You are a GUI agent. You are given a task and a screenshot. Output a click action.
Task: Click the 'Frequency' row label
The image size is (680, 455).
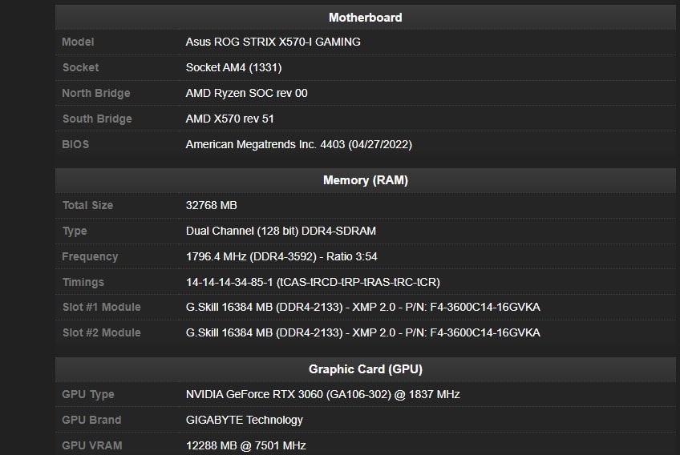point(90,256)
